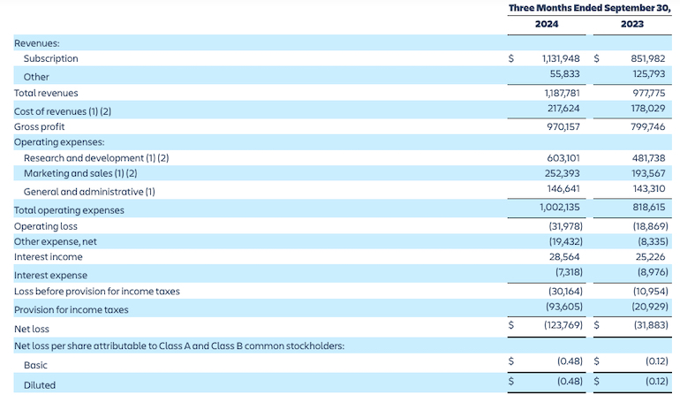
Task: Select the 2024 column heading
Action: (546, 25)
